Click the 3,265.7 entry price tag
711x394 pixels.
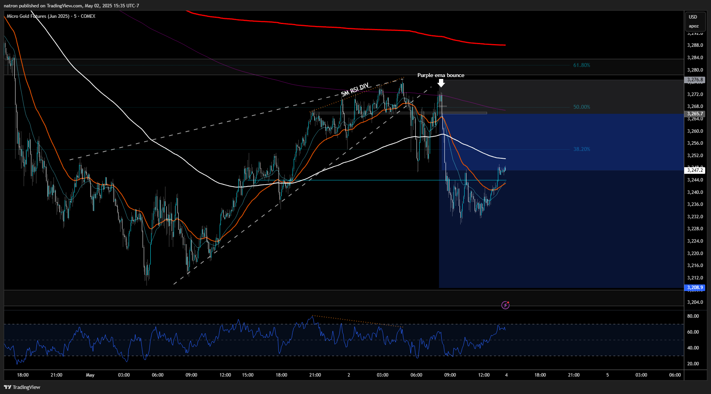[695, 114]
